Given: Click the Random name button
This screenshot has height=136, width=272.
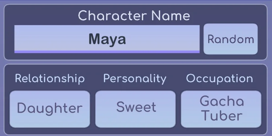Looking at the screenshot, I should click(231, 39).
